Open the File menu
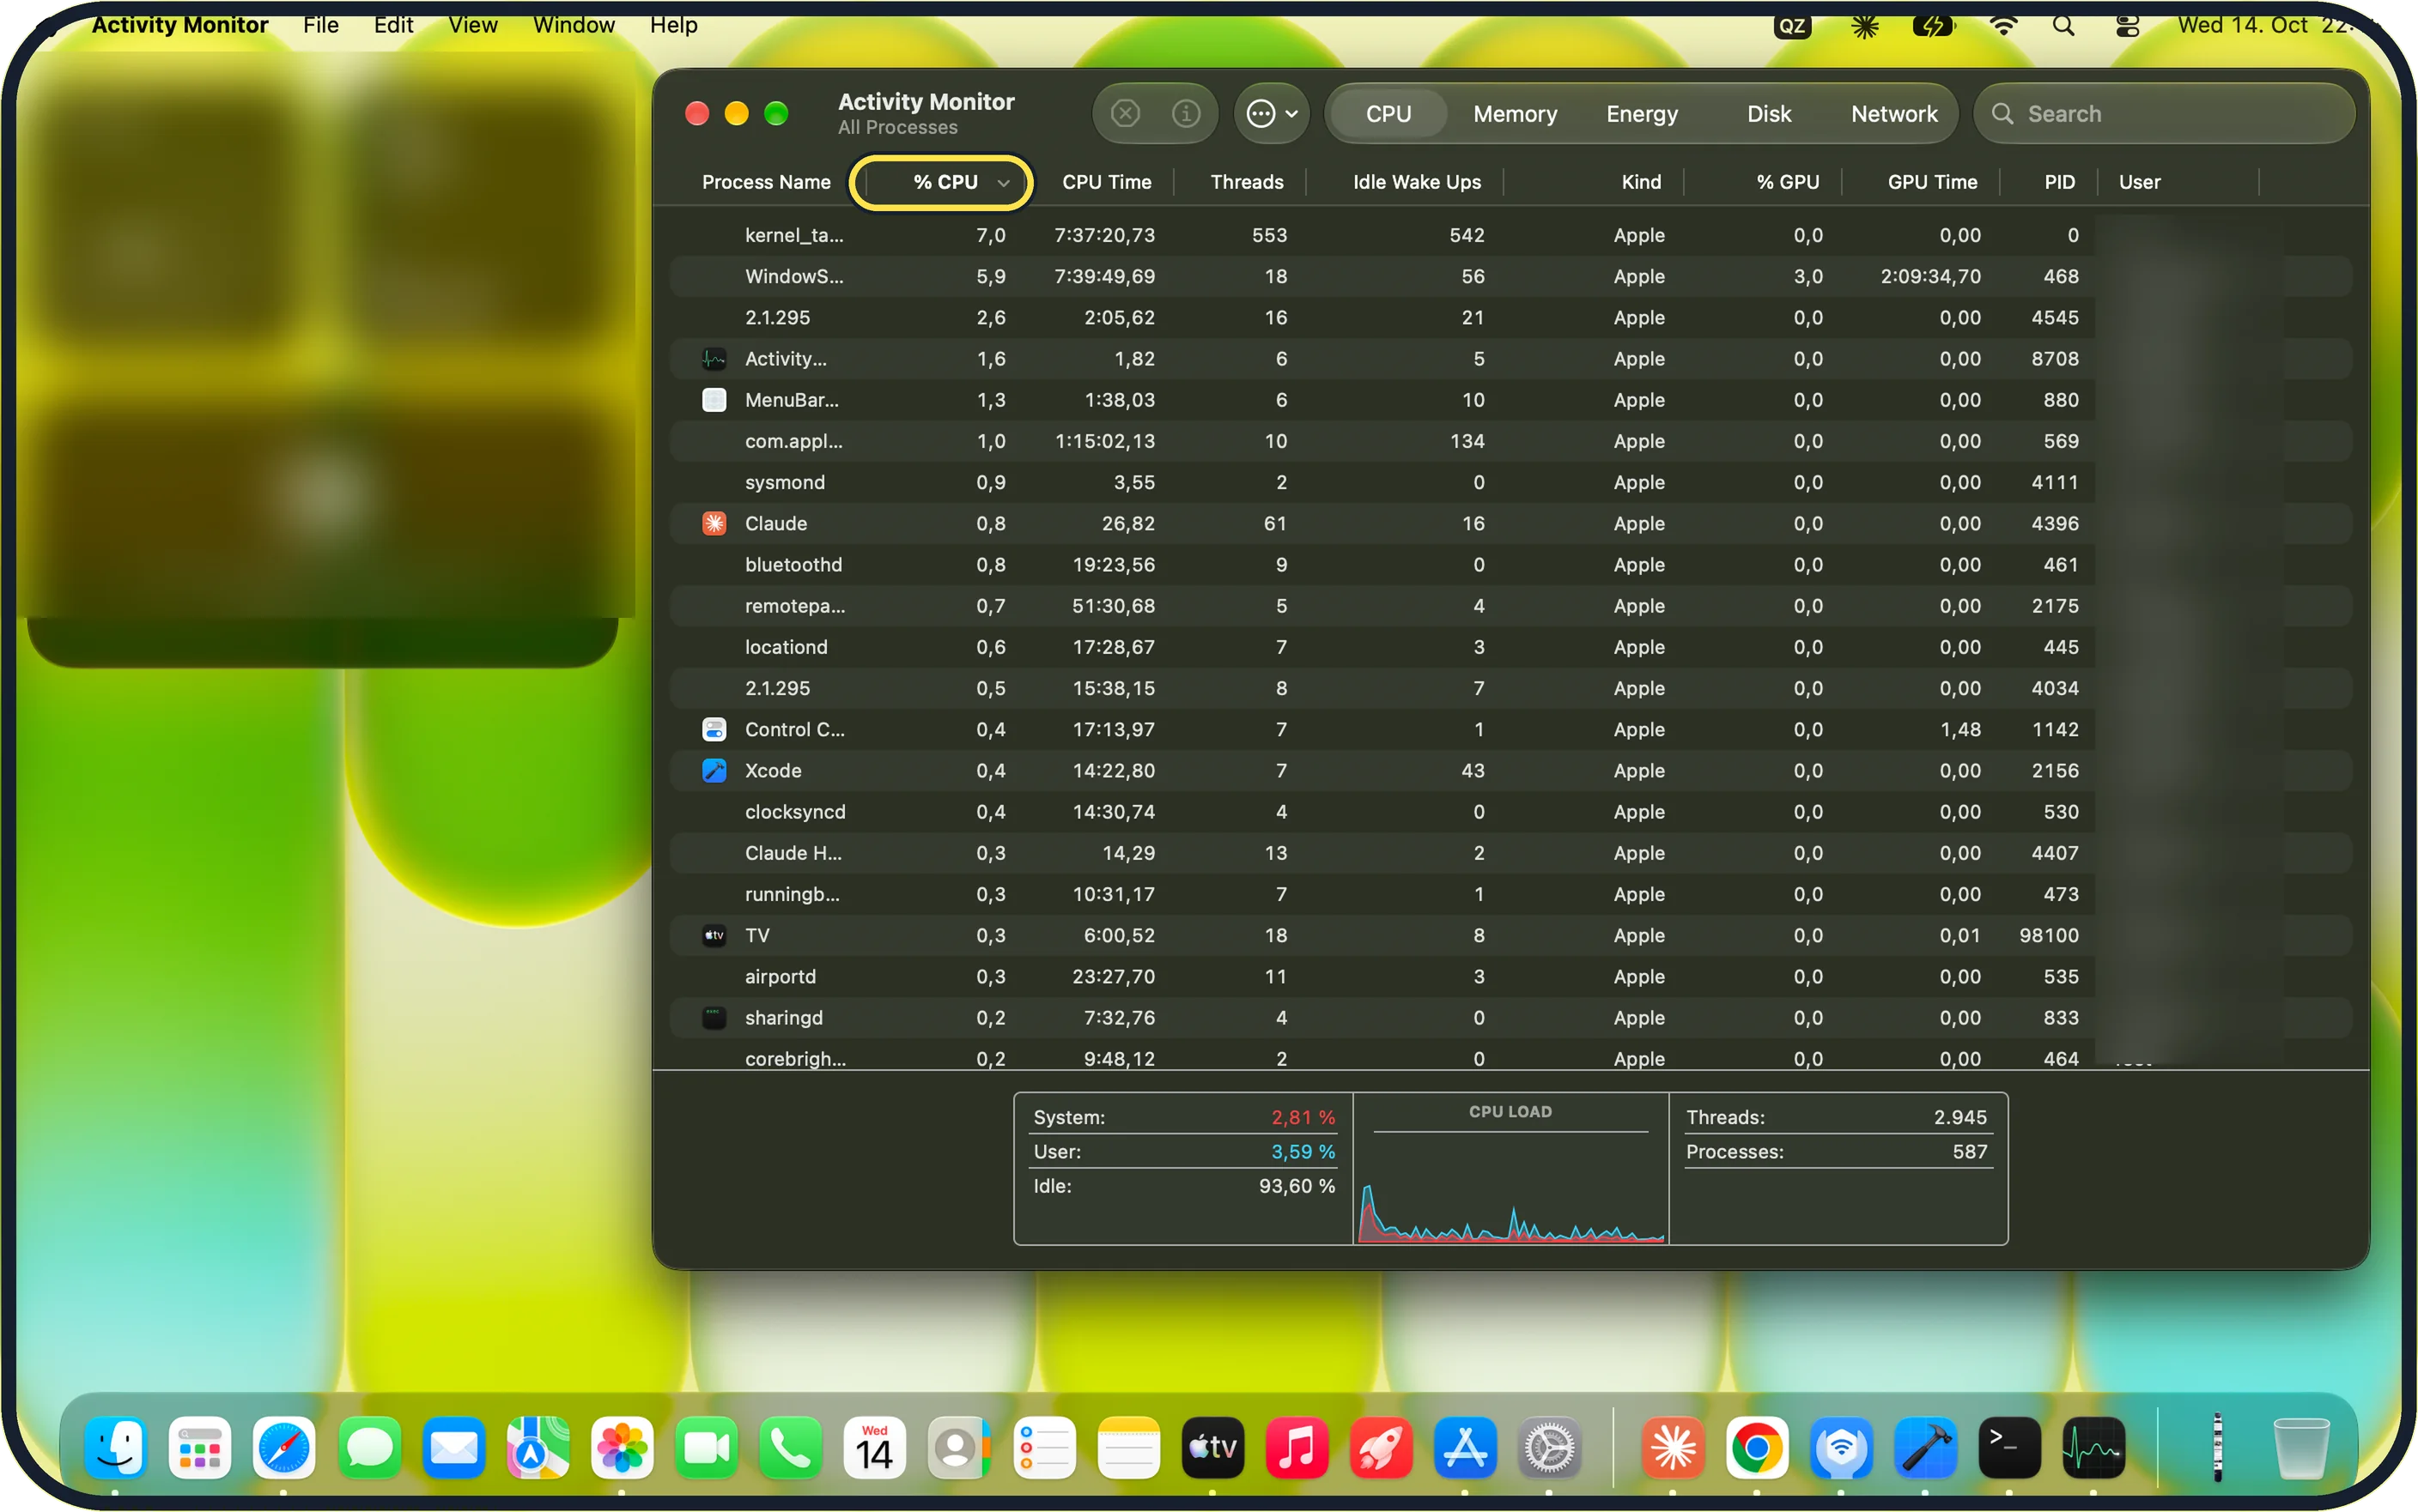 pyautogui.click(x=320, y=25)
